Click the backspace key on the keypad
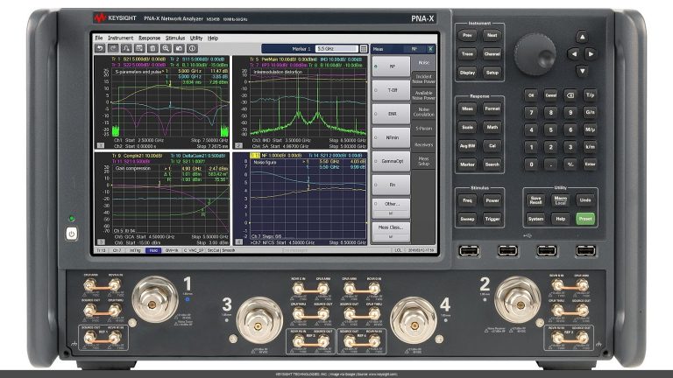 tap(570, 95)
